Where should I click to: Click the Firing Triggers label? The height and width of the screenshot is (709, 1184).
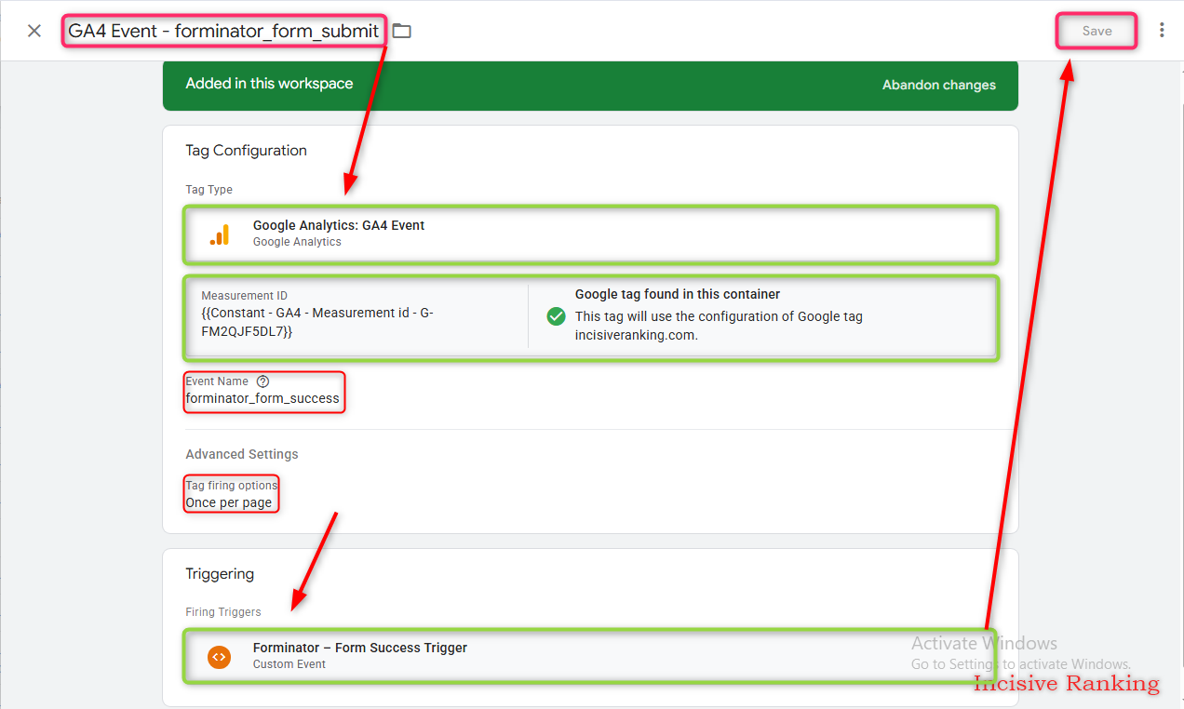point(223,612)
